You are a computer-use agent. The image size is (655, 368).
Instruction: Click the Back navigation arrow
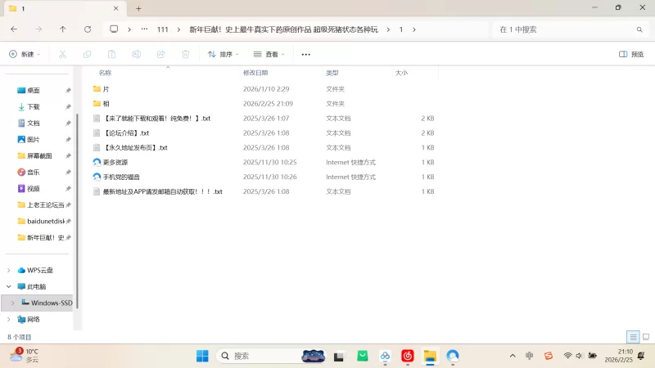click(14, 29)
